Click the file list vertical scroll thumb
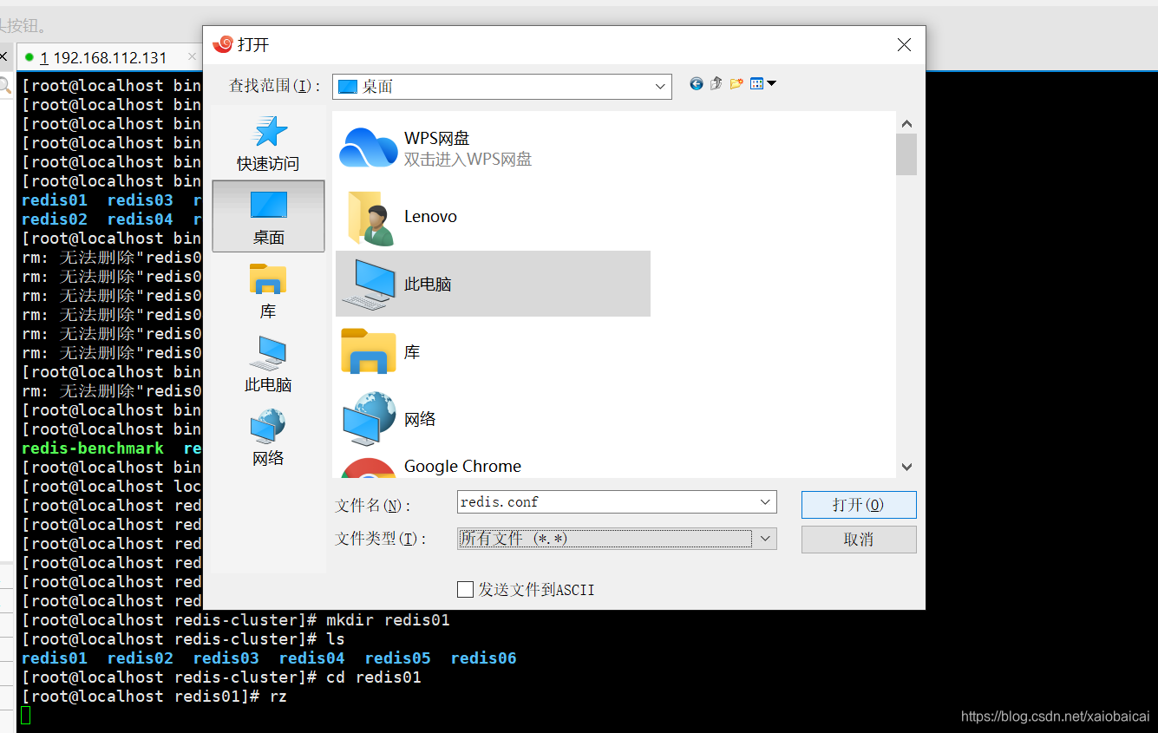 pos(906,154)
